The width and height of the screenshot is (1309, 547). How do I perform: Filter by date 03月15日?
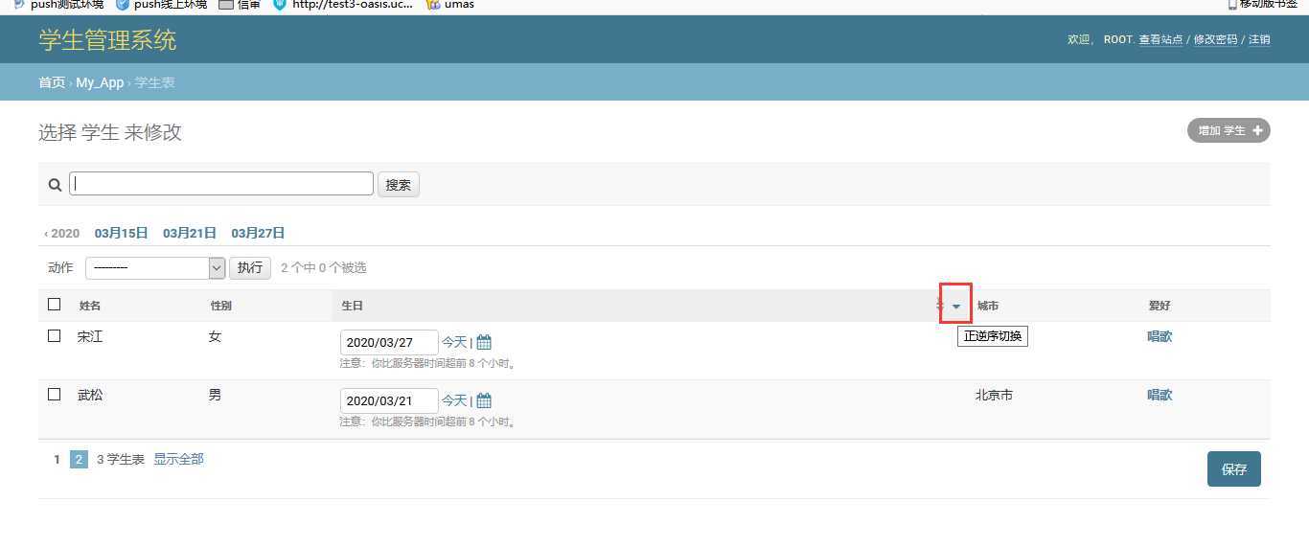click(122, 233)
